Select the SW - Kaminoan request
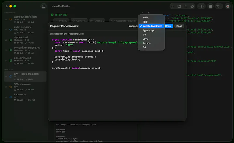 (x=25, y=87)
